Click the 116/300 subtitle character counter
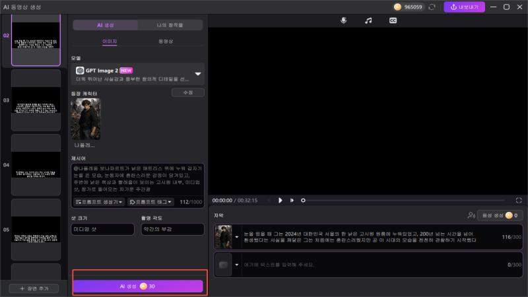The height and width of the screenshot is (297, 528). pos(511,237)
